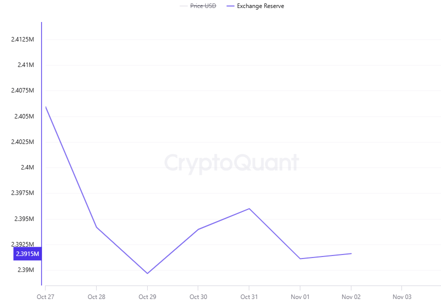Click the 2.39M y-axis label
441x306 pixels.
pyautogui.click(x=26, y=270)
